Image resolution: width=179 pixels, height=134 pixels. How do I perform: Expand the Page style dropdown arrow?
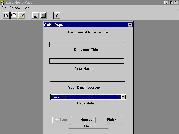pyautogui.click(x=123, y=97)
